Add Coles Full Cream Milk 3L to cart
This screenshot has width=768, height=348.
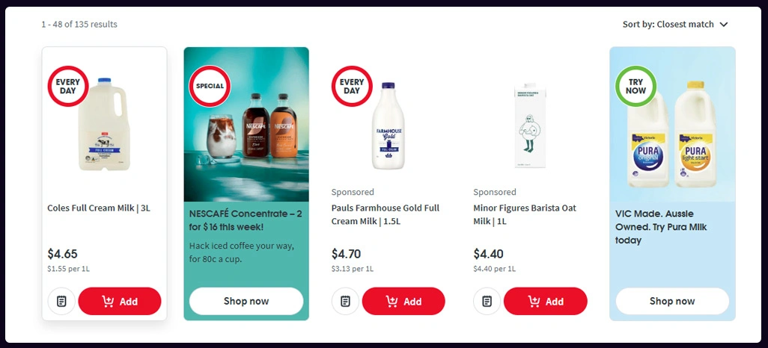tap(120, 302)
